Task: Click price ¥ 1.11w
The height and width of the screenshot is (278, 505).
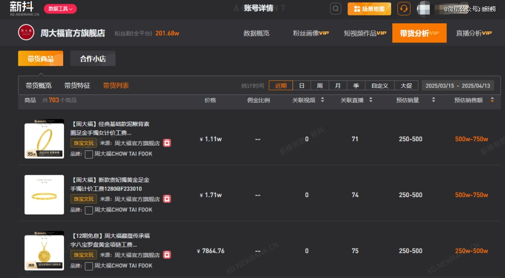Action: 210,139
